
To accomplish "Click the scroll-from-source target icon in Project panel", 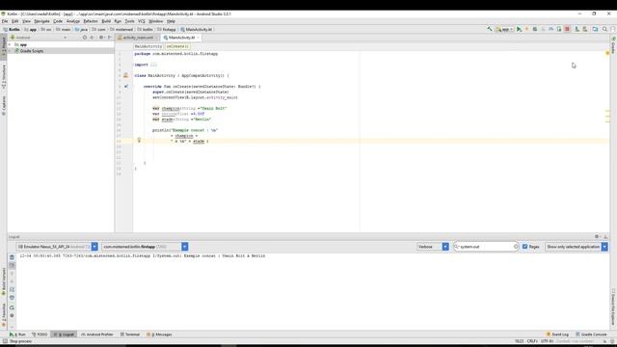I will click(84, 38).
